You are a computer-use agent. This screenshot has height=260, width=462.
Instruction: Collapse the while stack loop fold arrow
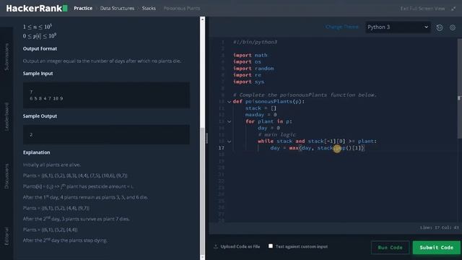(x=229, y=142)
